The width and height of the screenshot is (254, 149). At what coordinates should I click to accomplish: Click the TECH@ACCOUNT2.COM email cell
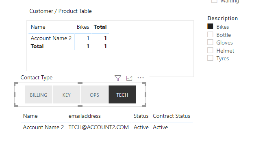(98, 127)
